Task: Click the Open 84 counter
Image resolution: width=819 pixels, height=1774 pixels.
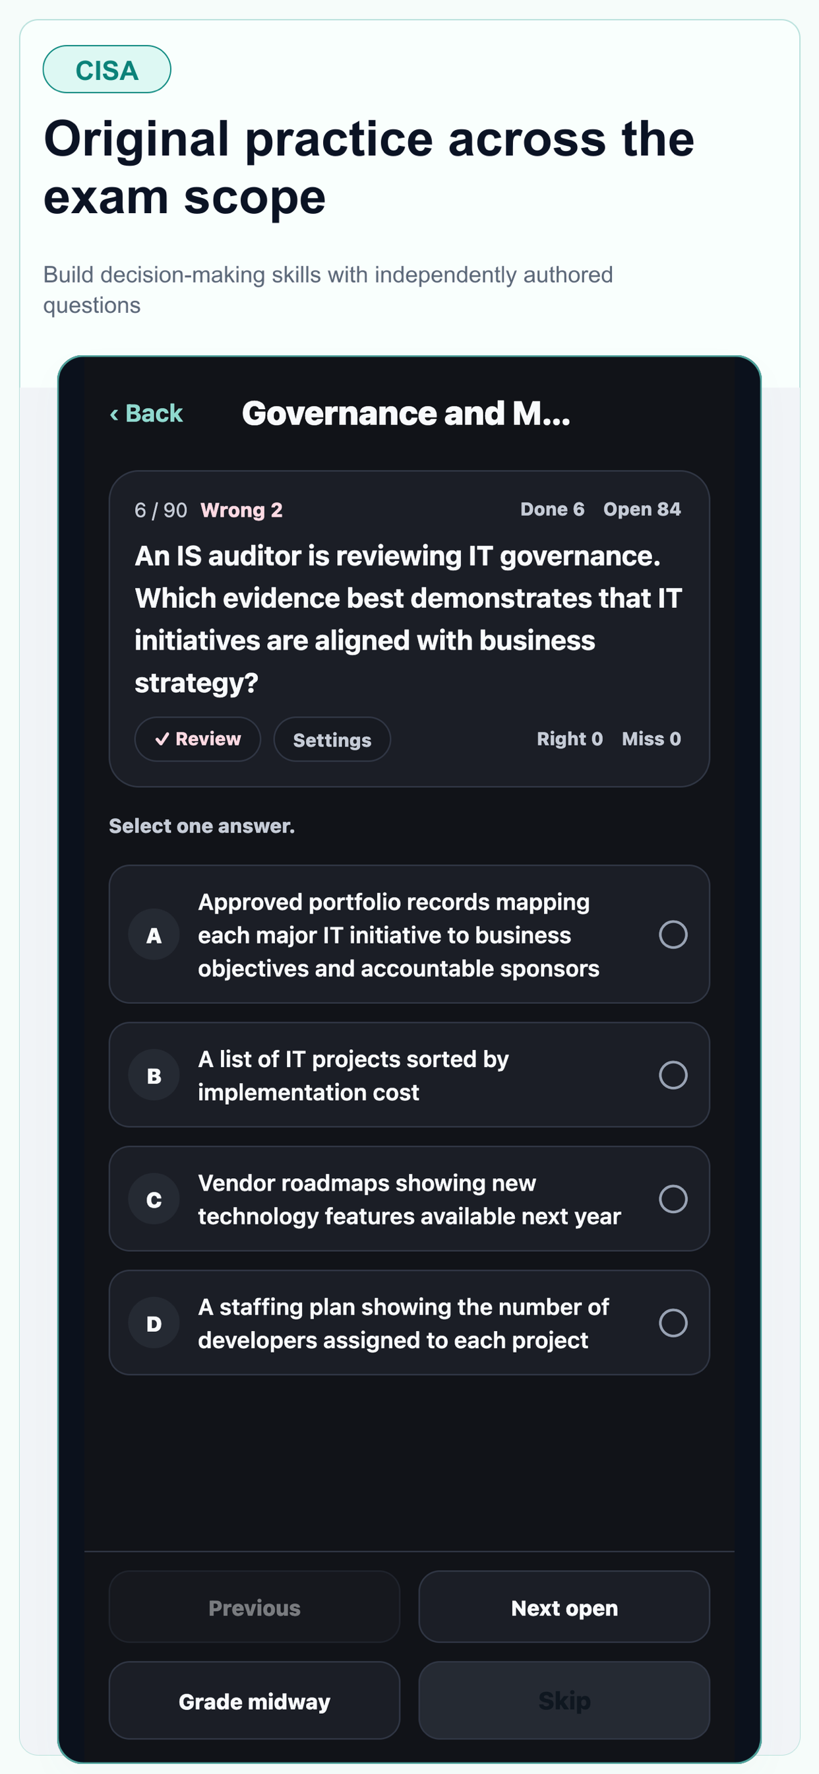Action: [642, 509]
